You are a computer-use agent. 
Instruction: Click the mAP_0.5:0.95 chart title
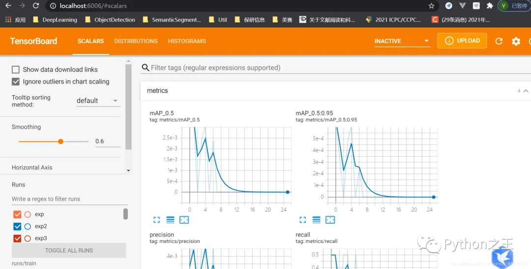pyautogui.click(x=314, y=113)
